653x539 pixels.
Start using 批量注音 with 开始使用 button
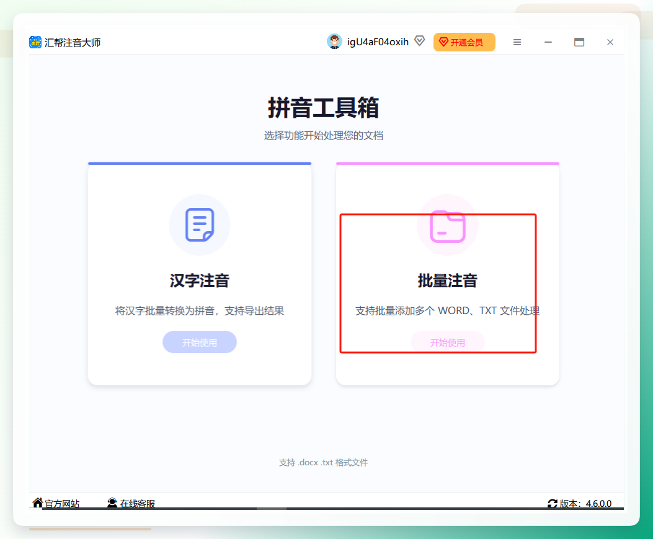448,342
